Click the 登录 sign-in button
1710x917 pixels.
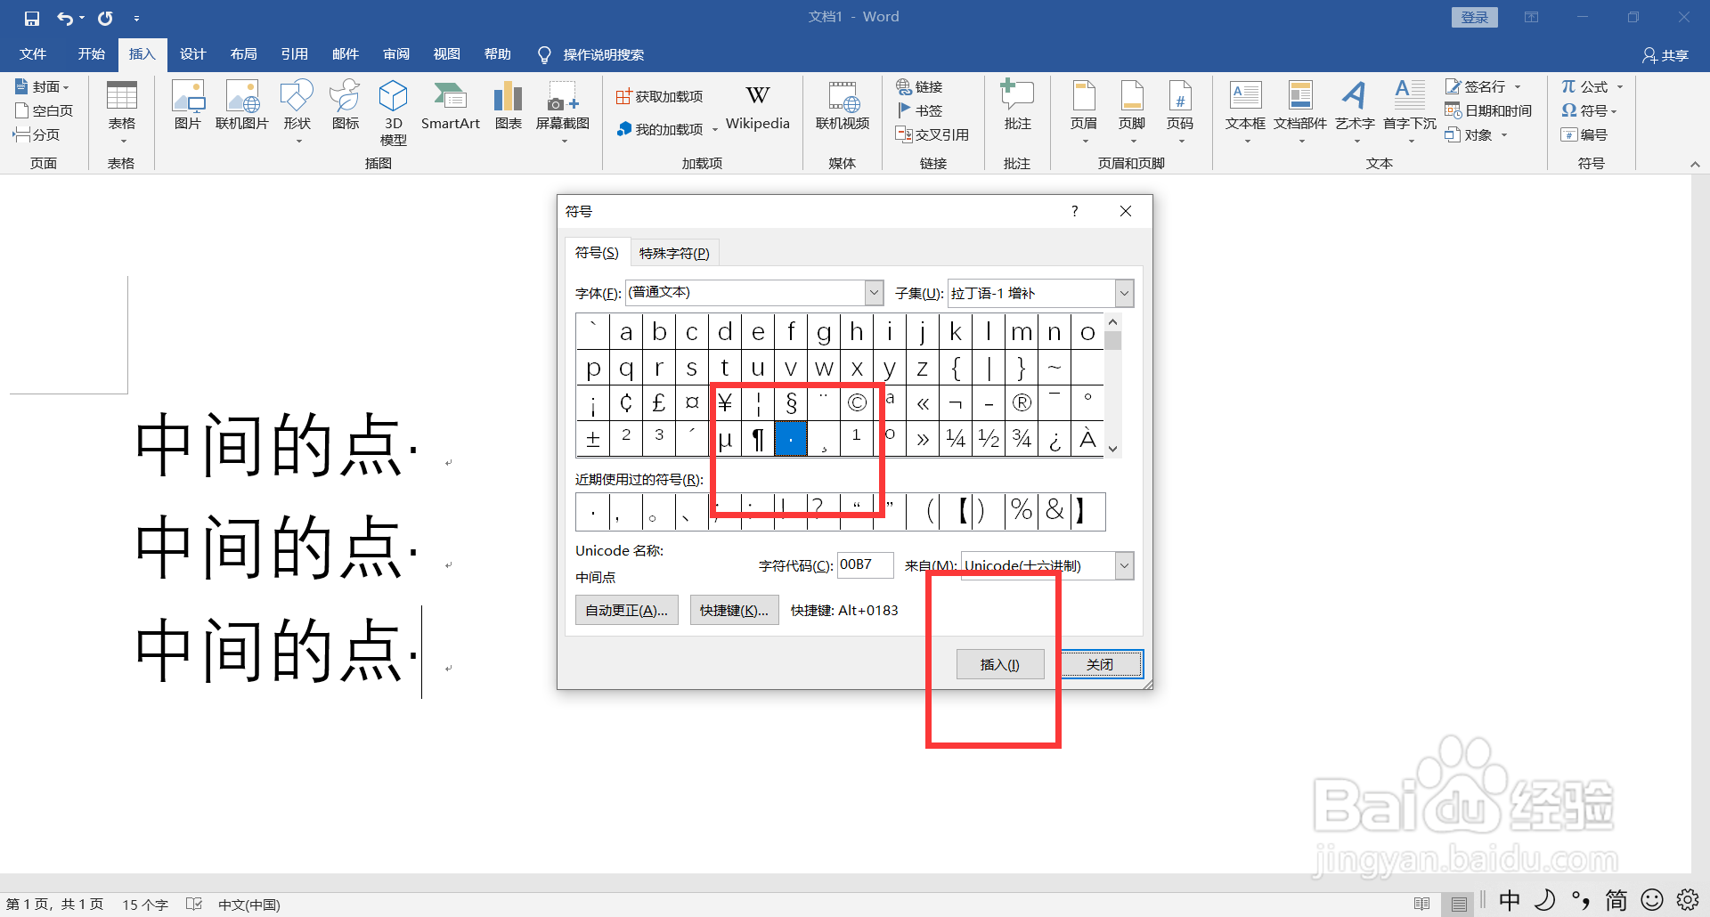coord(1475,18)
